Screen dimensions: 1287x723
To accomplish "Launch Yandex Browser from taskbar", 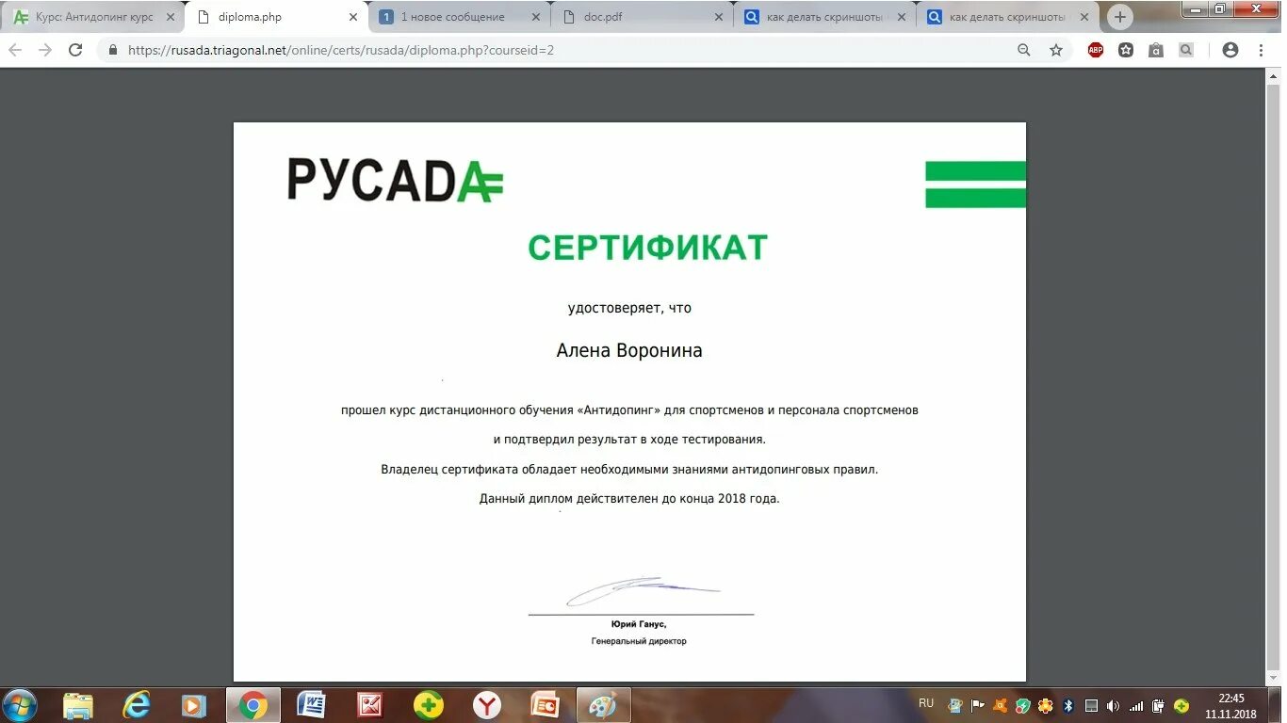I will coord(486,705).
